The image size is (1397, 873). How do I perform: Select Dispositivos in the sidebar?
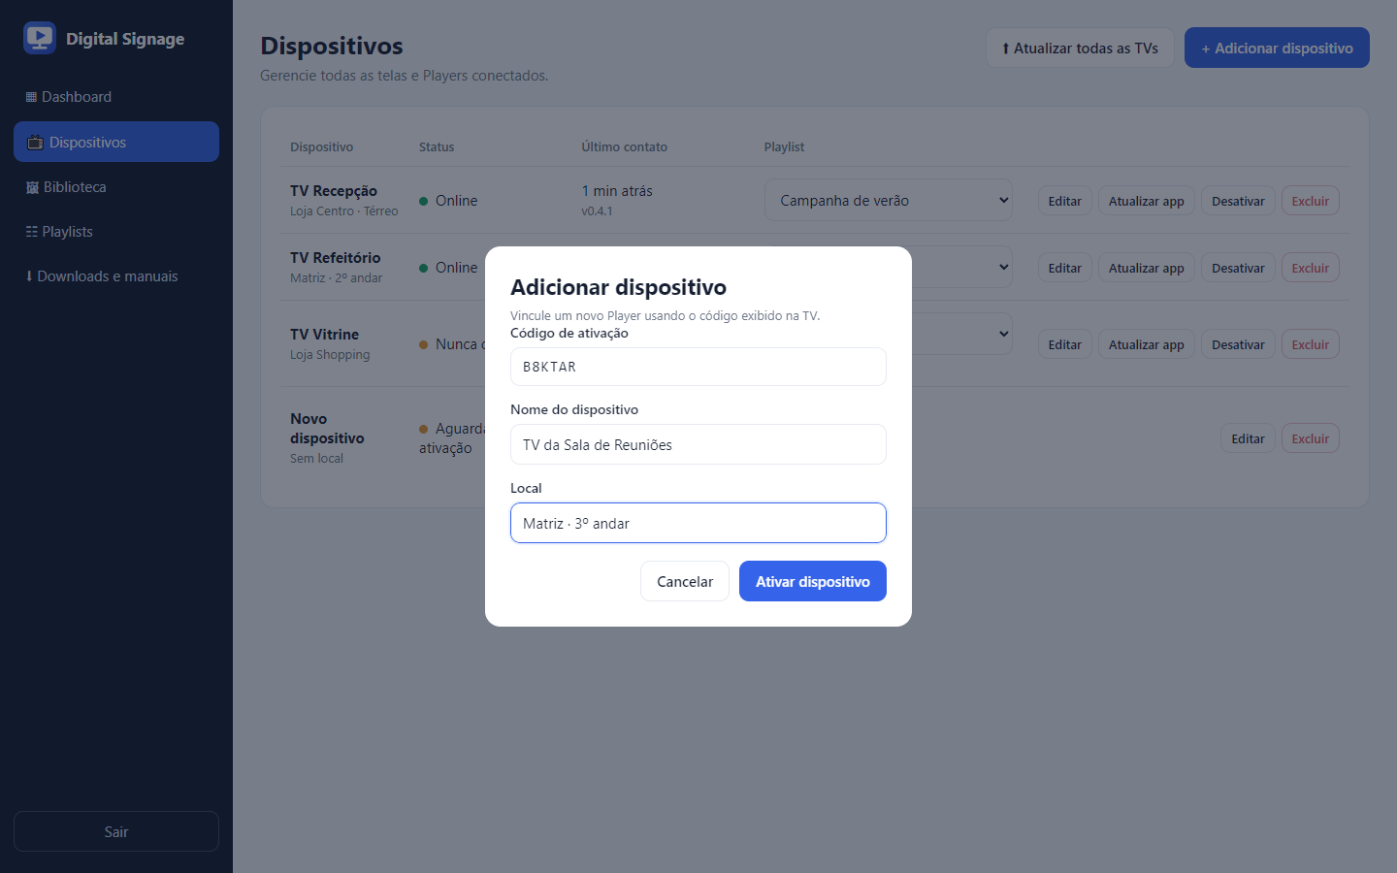coord(116,142)
